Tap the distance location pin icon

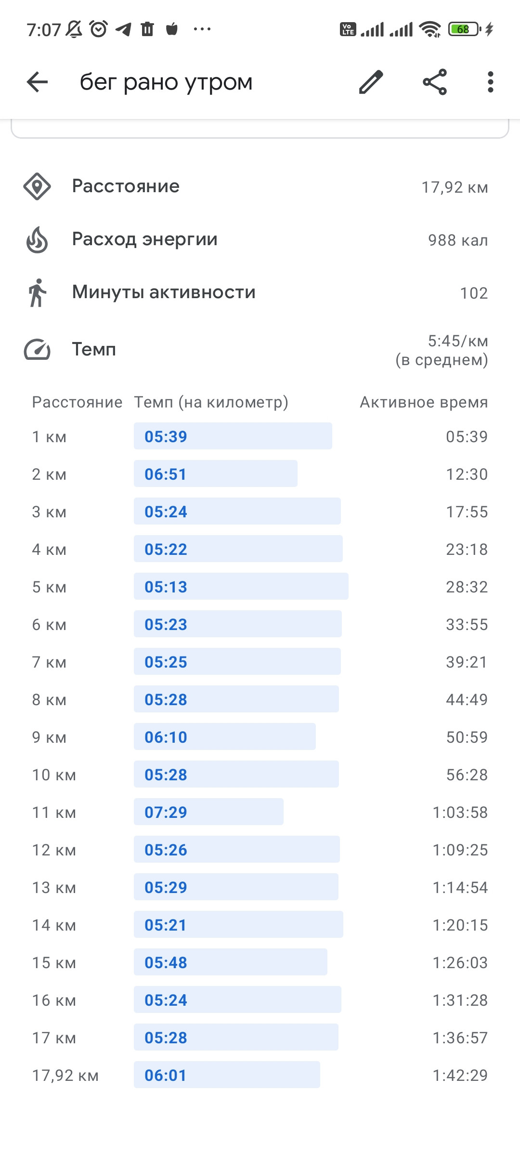(x=37, y=186)
